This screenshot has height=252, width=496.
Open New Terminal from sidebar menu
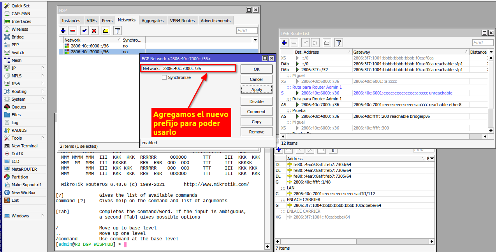(24, 146)
